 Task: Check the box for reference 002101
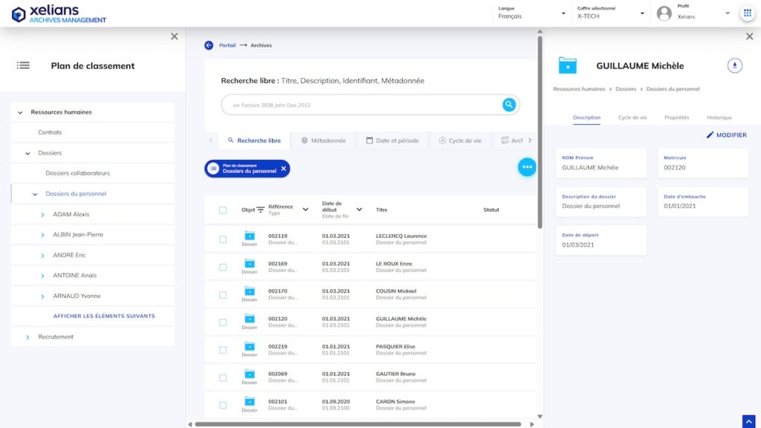point(223,405)
